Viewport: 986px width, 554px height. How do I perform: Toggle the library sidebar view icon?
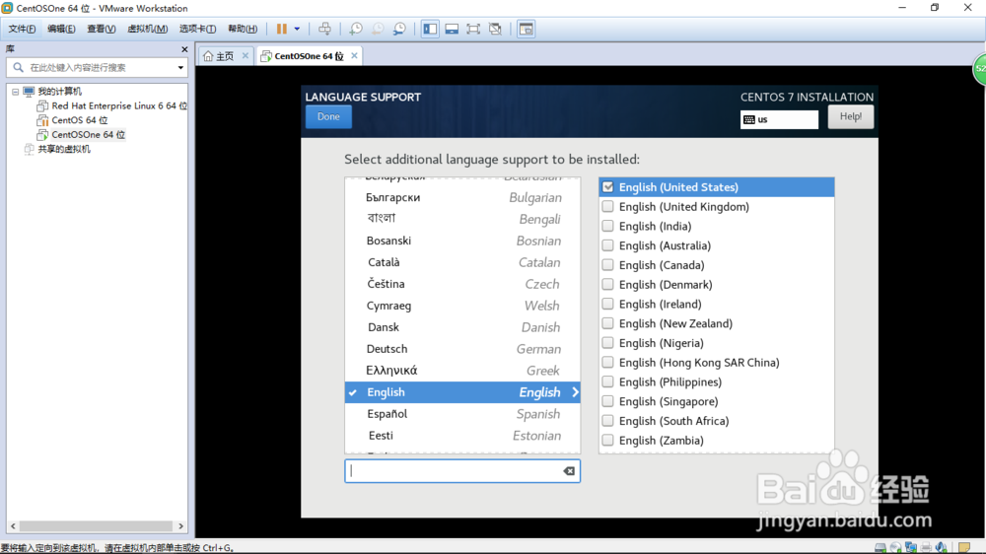pyautogui.click(x=430, y=29)
